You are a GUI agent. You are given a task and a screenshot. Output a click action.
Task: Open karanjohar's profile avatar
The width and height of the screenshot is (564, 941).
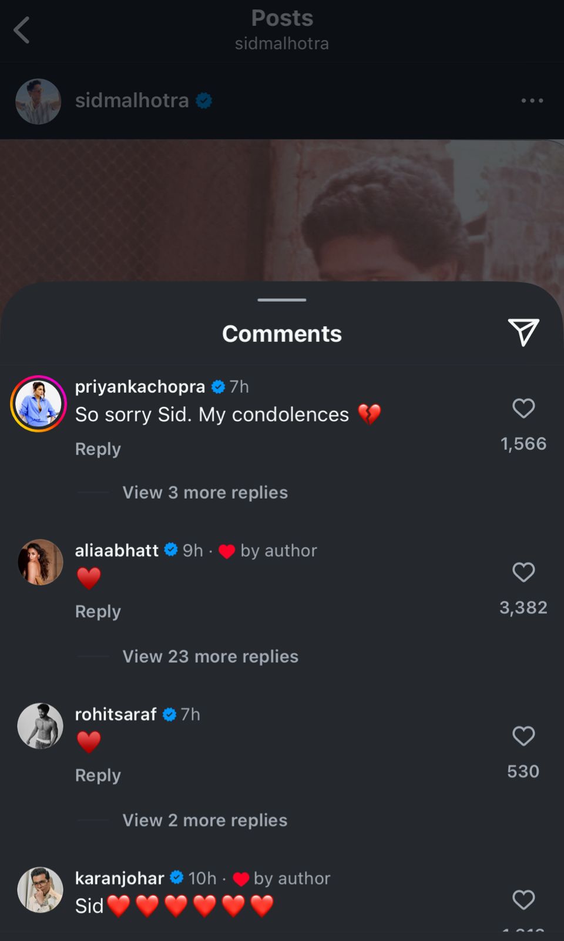40,890
